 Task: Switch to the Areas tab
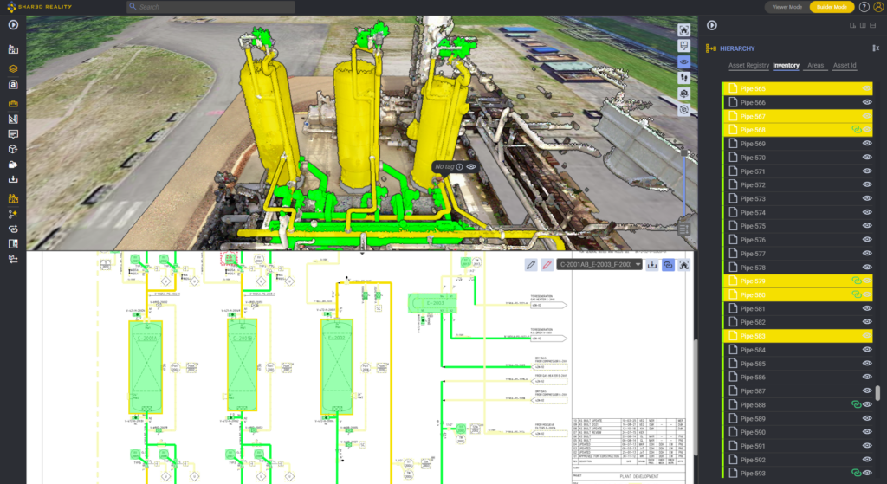click(815, 66)
